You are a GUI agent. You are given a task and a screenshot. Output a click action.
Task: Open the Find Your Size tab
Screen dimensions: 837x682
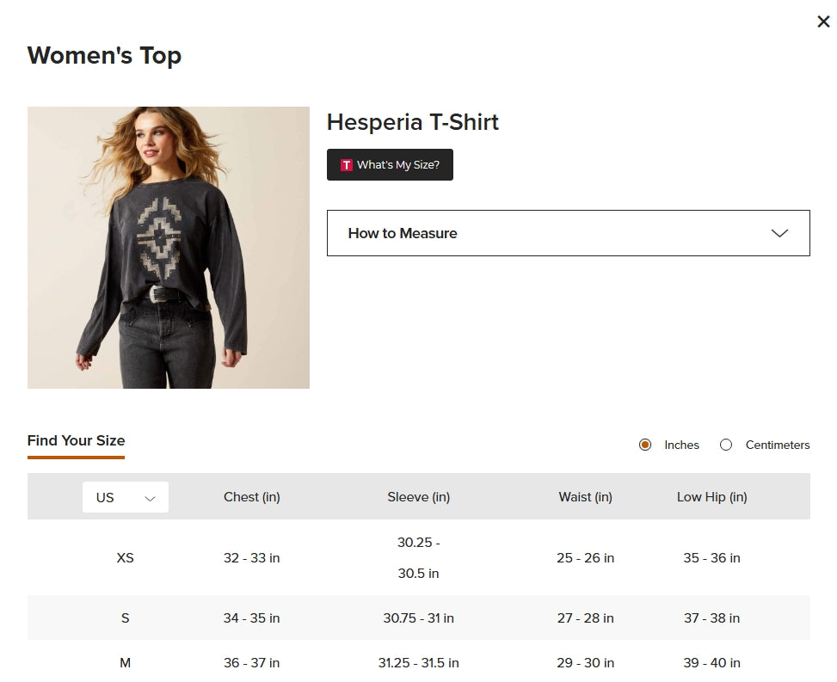pyautogui.click(x=76, y=440)
